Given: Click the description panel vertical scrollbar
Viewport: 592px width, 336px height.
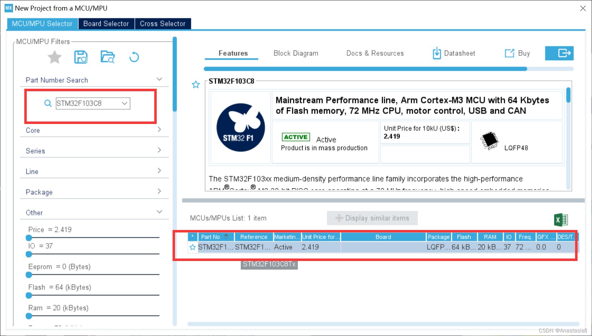Looking at the screenshot, I should pyautogui.click(x=568, y=95).
